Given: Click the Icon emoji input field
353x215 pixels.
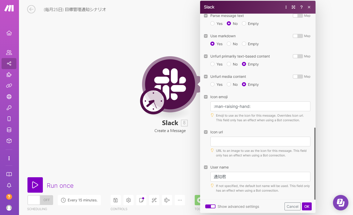Looking at the screenshot, I should pos(260,106).
